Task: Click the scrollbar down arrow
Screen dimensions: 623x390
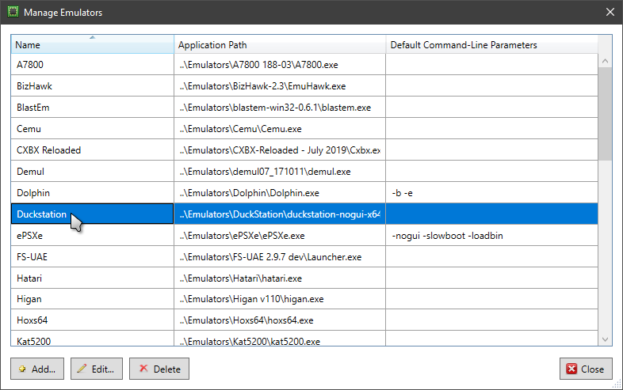Action: pos(605,339)
